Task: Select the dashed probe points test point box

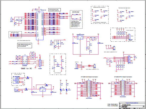Action: click(x=100, y=15)
